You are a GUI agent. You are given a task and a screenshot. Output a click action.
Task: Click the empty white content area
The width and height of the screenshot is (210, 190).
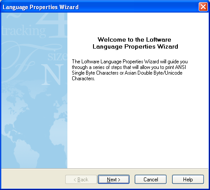(138, 124)
